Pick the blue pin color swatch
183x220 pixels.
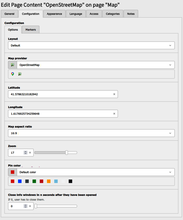(x=20, y=181)
